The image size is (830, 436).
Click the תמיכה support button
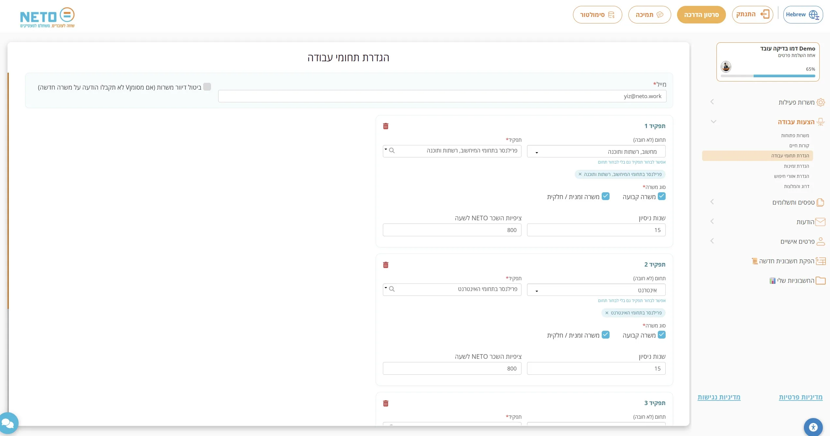[x=649, y=15]
